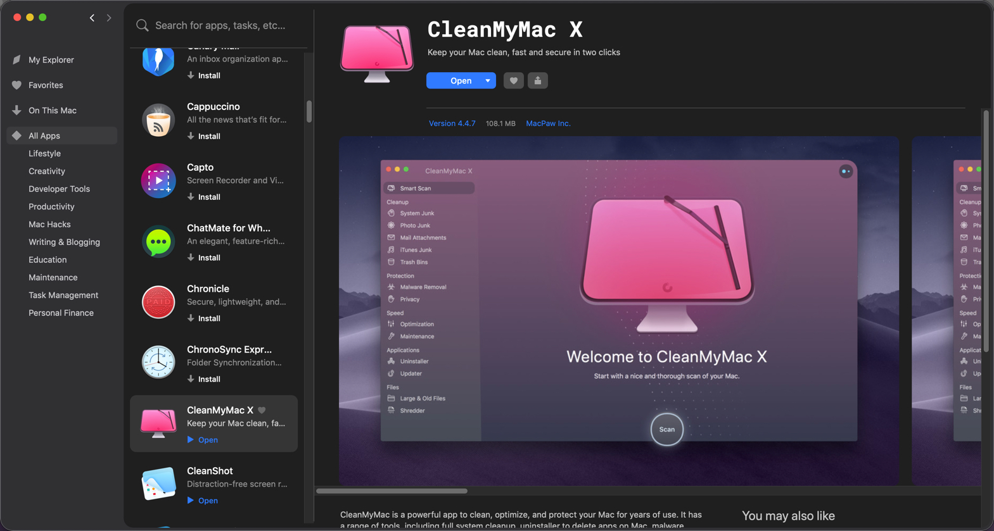Click the CleanMyMac X icon in the list
Image resolution: width=994 pixels, height=531 pixels.
(158, 423)
